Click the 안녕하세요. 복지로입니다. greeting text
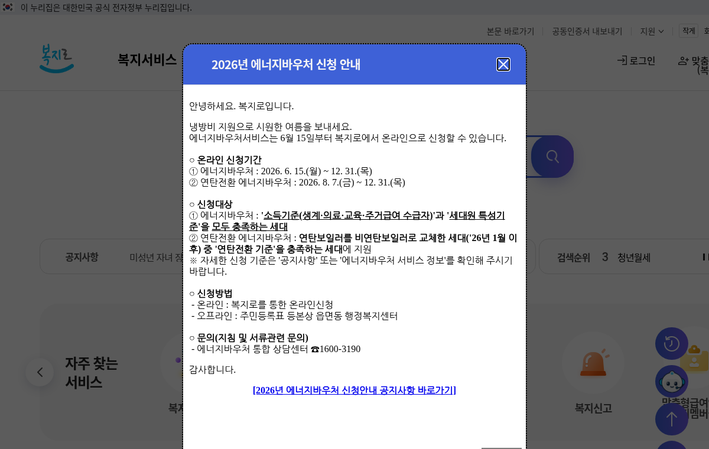 point(241,106)
